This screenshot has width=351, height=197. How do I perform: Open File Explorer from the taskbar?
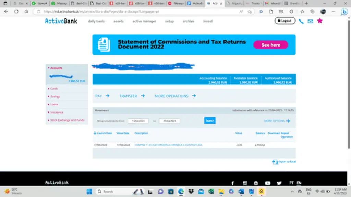coord(221,192)
